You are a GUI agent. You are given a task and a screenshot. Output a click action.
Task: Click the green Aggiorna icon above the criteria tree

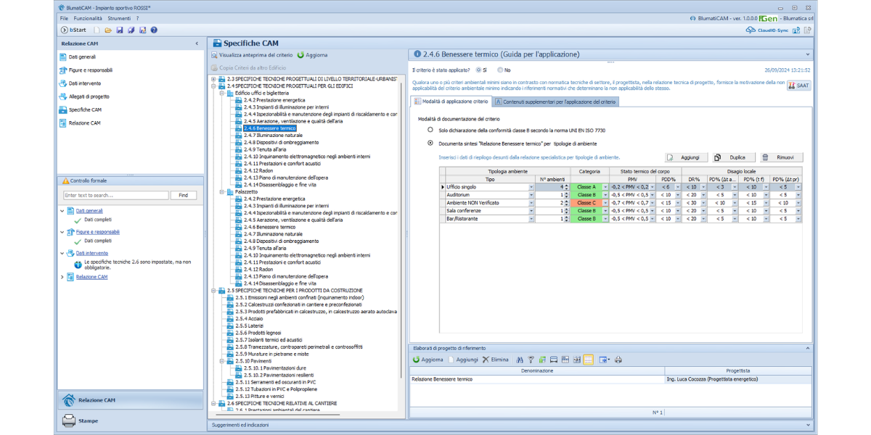pos(301,55)
